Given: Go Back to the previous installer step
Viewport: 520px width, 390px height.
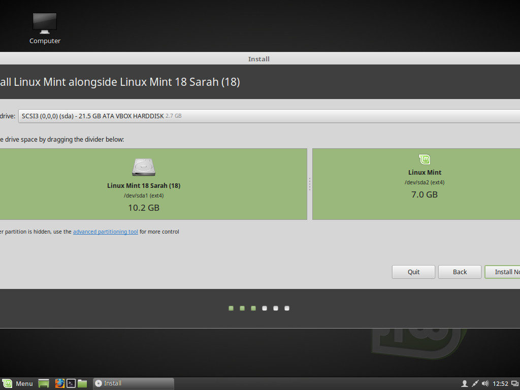Looking at the screenshot, I should coord(460,272).
